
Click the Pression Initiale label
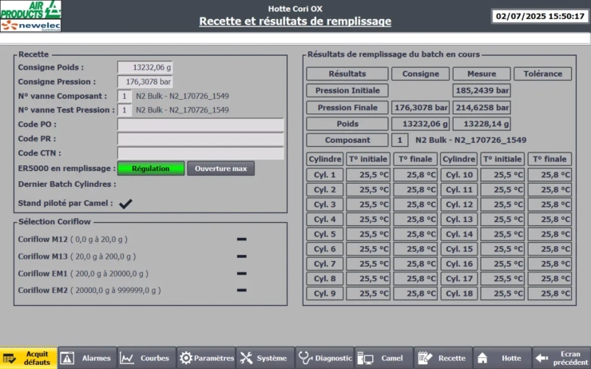click(347, 90)
